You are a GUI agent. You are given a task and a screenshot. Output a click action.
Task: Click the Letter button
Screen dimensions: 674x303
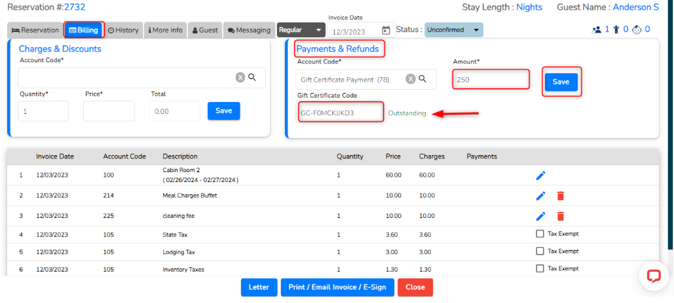coord(258,287)
